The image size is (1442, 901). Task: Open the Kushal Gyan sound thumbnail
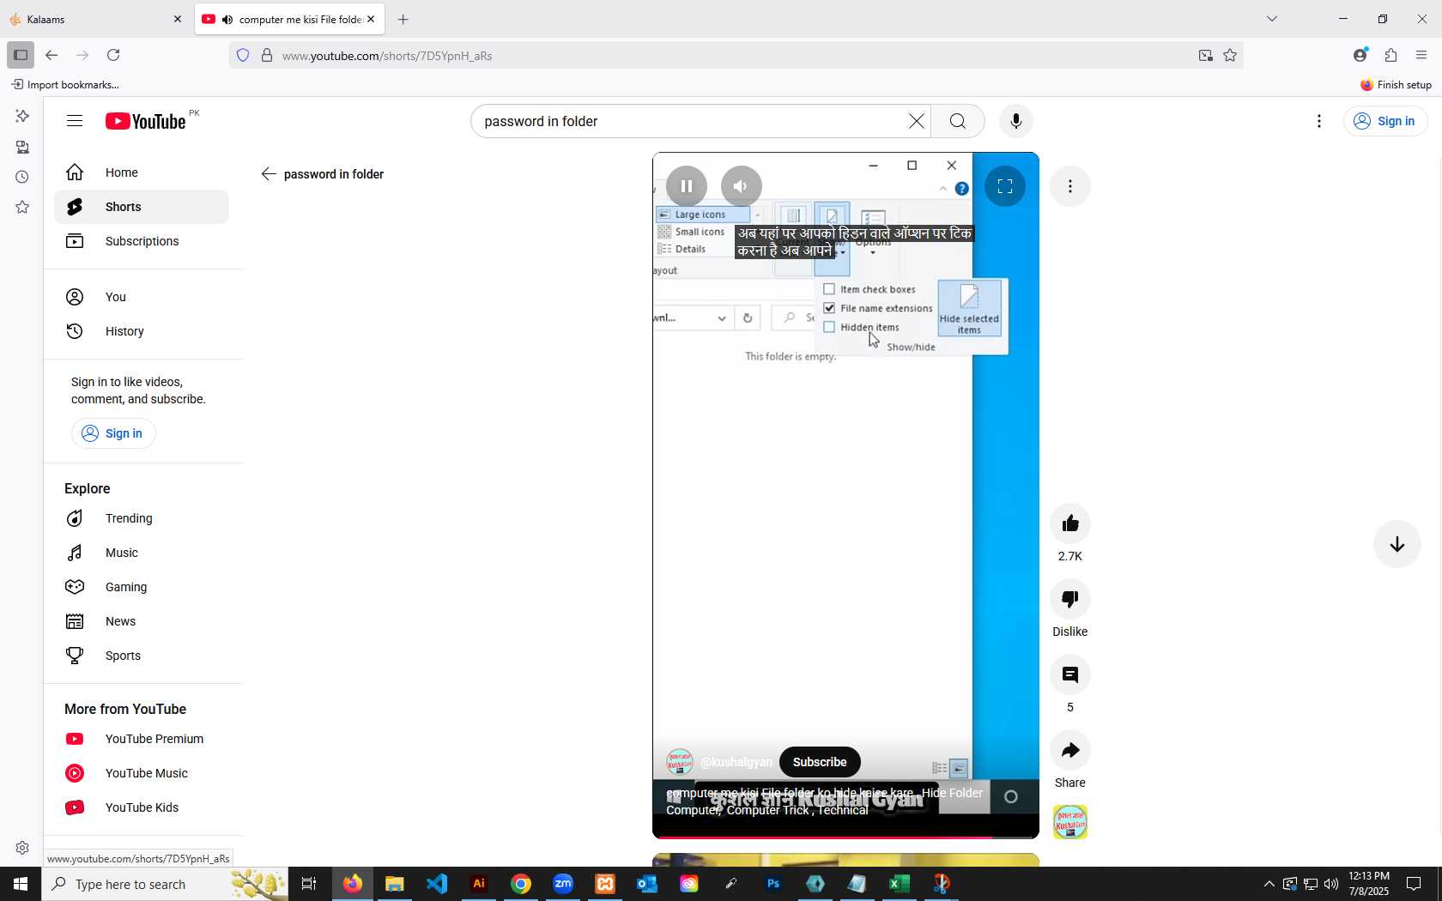1070,822
